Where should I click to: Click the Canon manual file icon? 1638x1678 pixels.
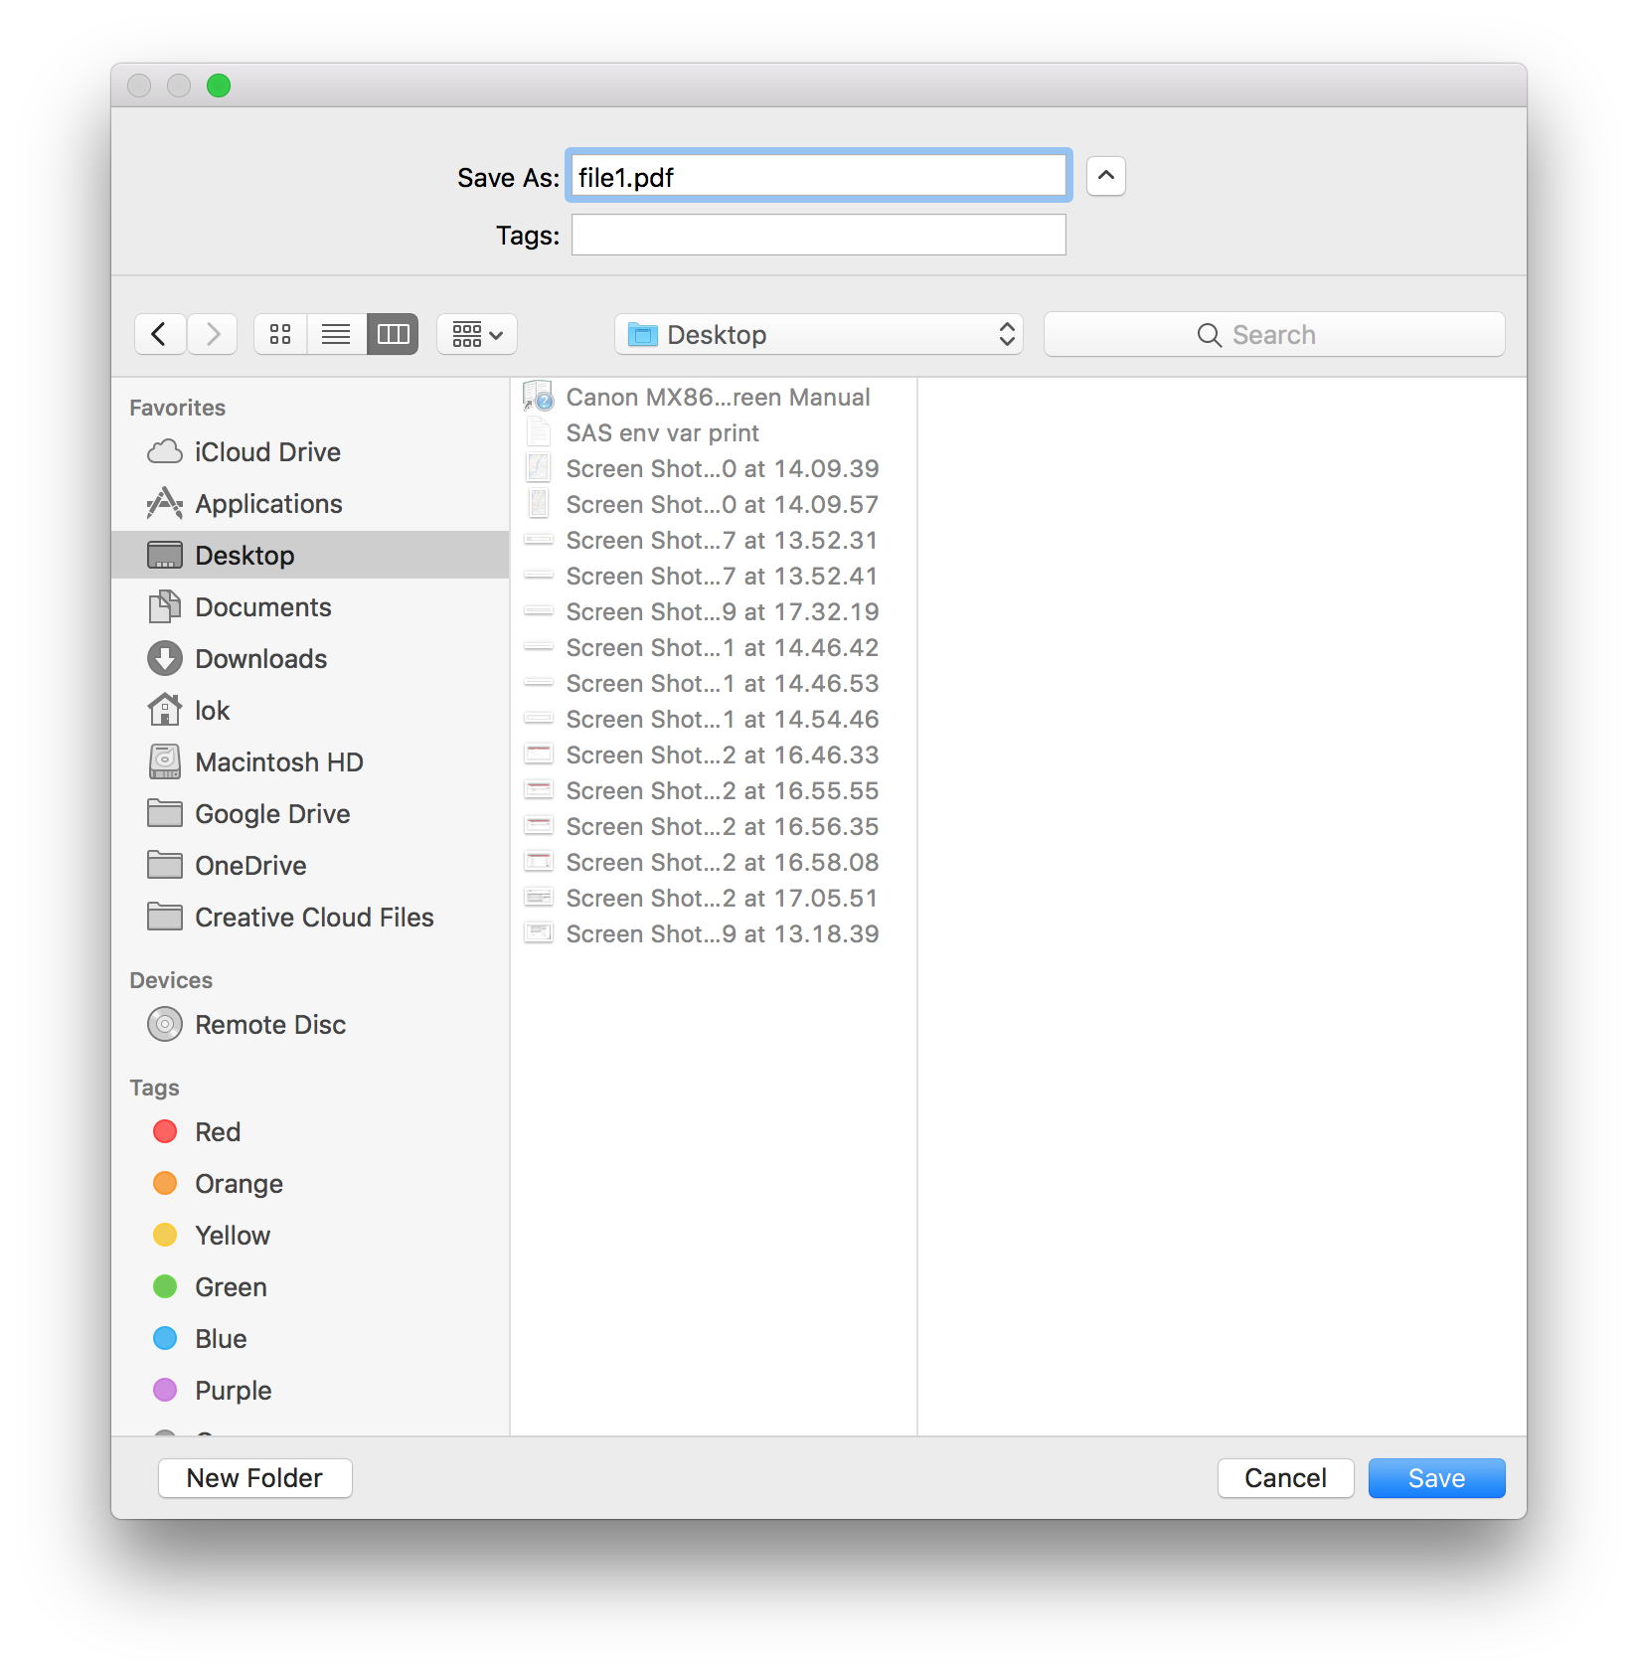point(539,397)
